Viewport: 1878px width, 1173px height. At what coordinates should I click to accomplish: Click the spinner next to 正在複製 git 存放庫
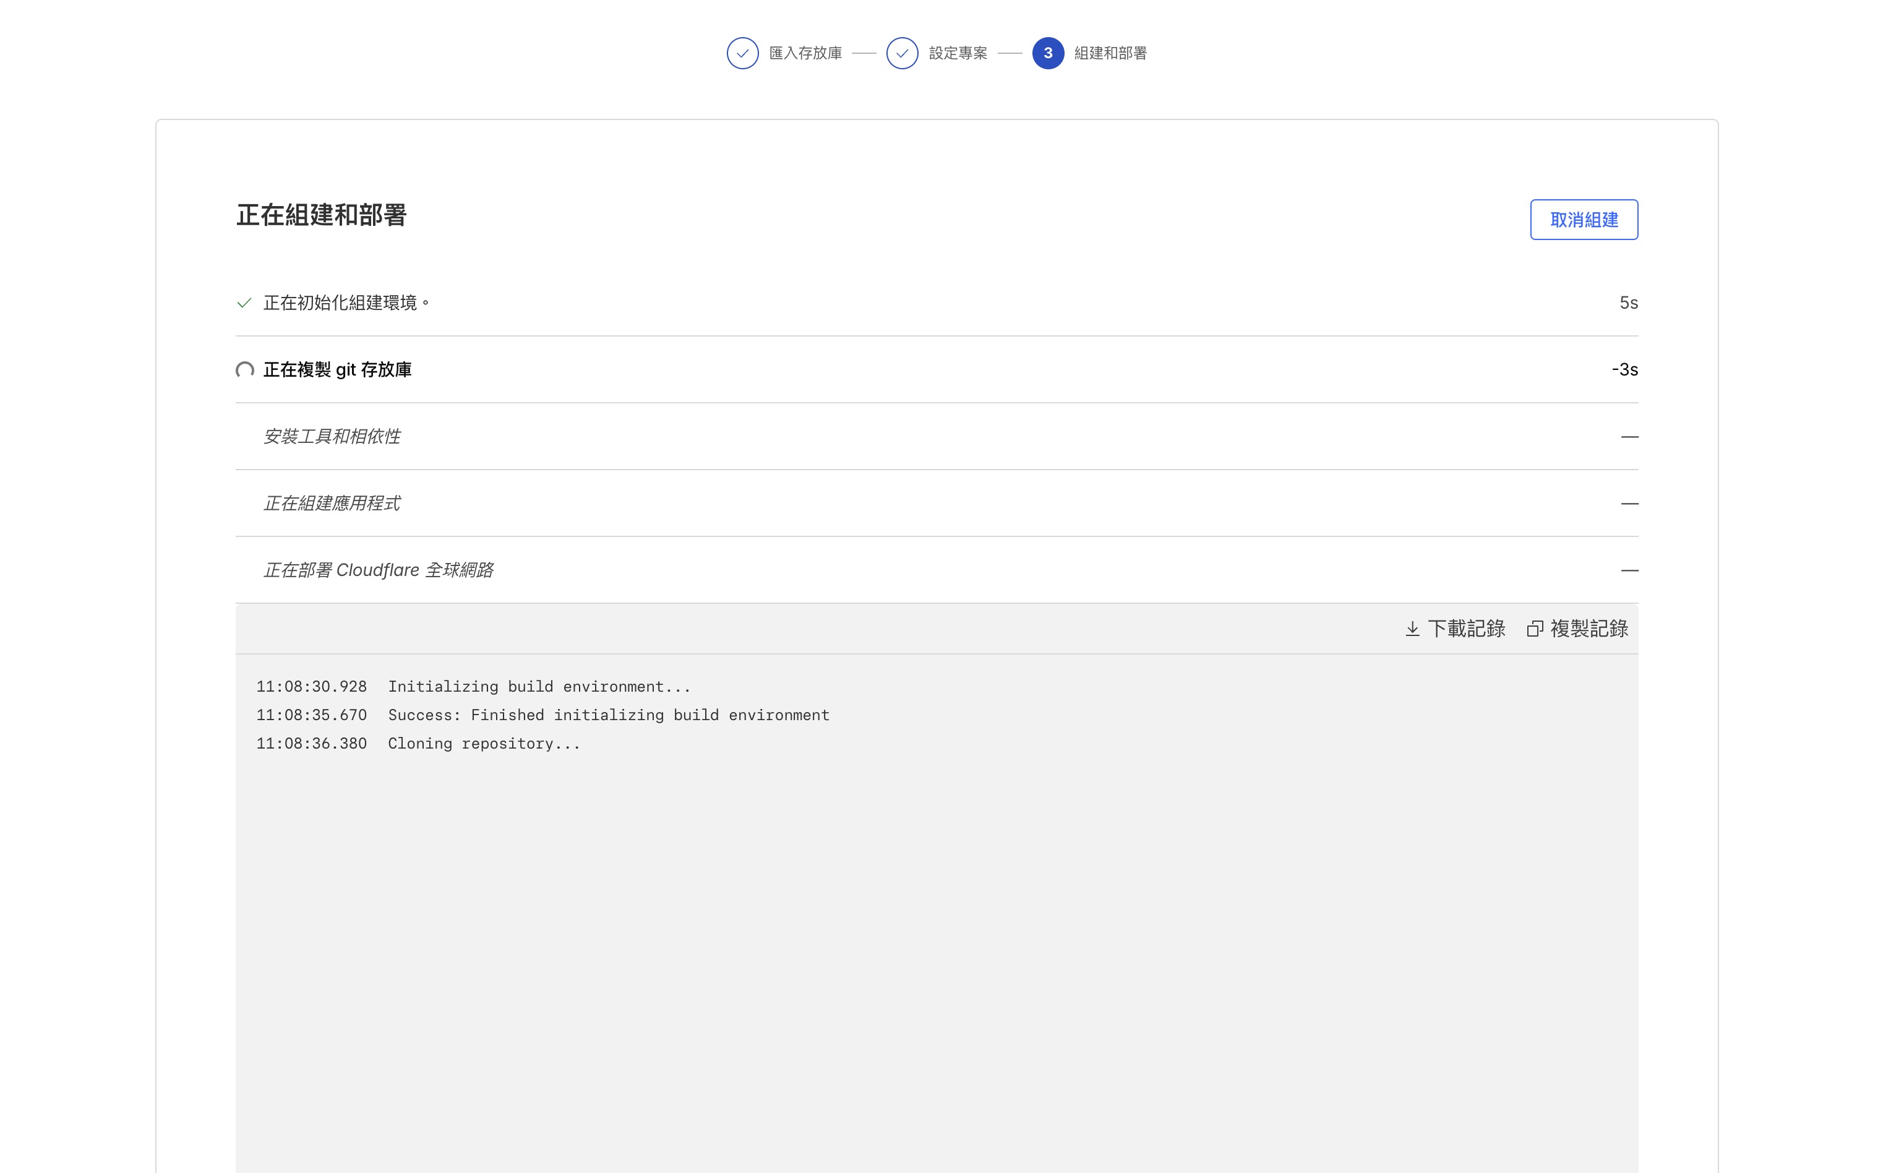[245, 370]
